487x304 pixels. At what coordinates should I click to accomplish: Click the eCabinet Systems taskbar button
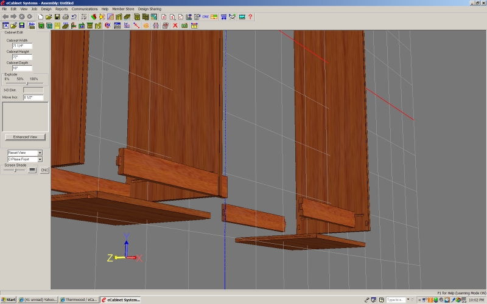pos(120,300)
